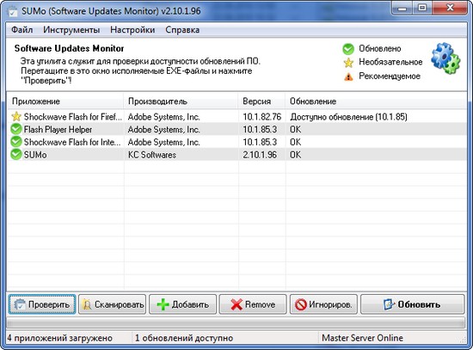The height and width of the screenshot is (350, 473).
Task: Click the Обновлено legend label
Action: coord(380,48)
